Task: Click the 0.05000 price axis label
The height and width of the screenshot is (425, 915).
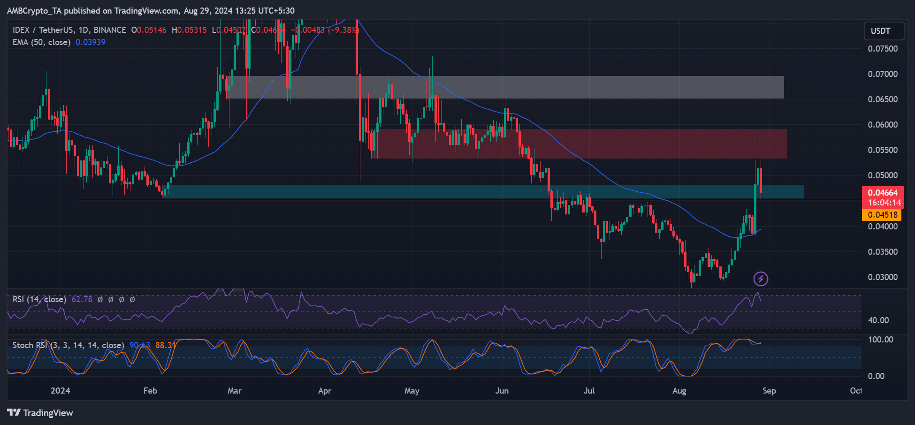Action: pos(883,175)
